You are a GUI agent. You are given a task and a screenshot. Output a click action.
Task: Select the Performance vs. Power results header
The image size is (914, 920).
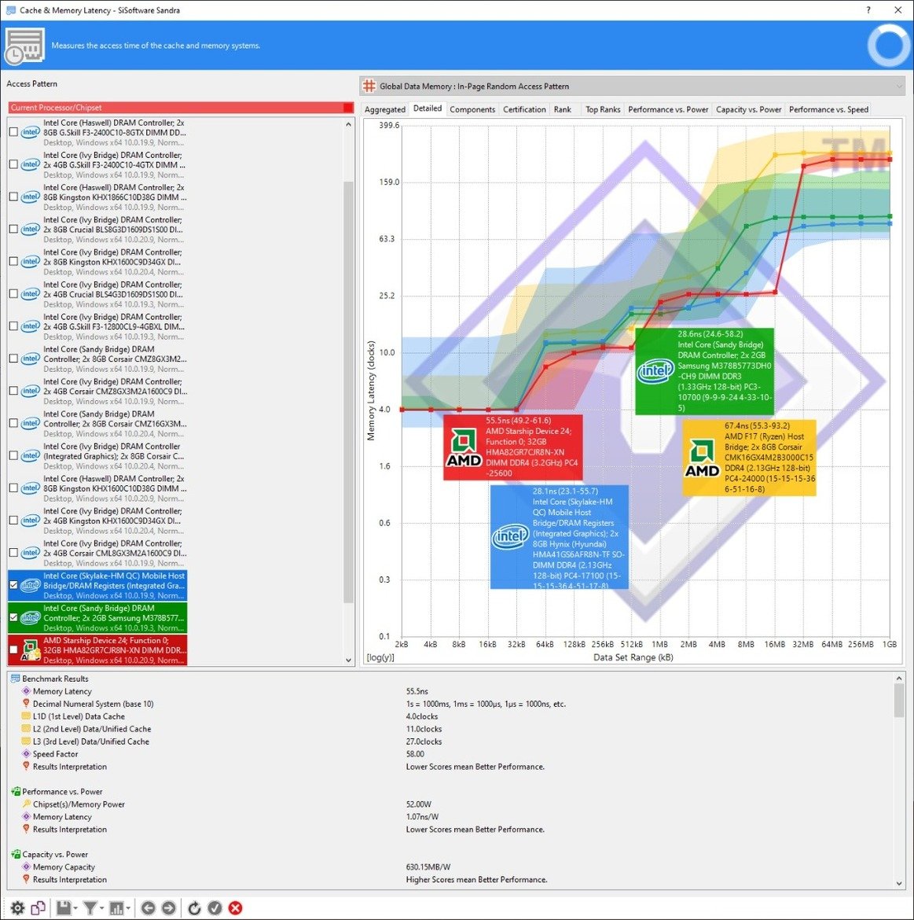62,792
